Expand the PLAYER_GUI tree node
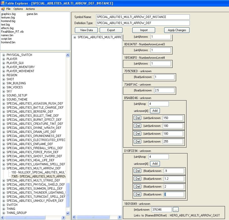This screenshot has width=229, height=220. [4, 63]
